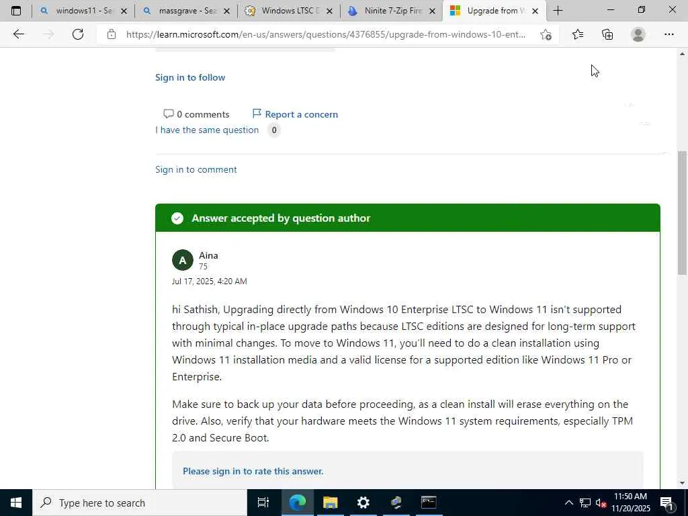Open the Favorites list
This screenshot has width=688, height=516.
[577, 34]
